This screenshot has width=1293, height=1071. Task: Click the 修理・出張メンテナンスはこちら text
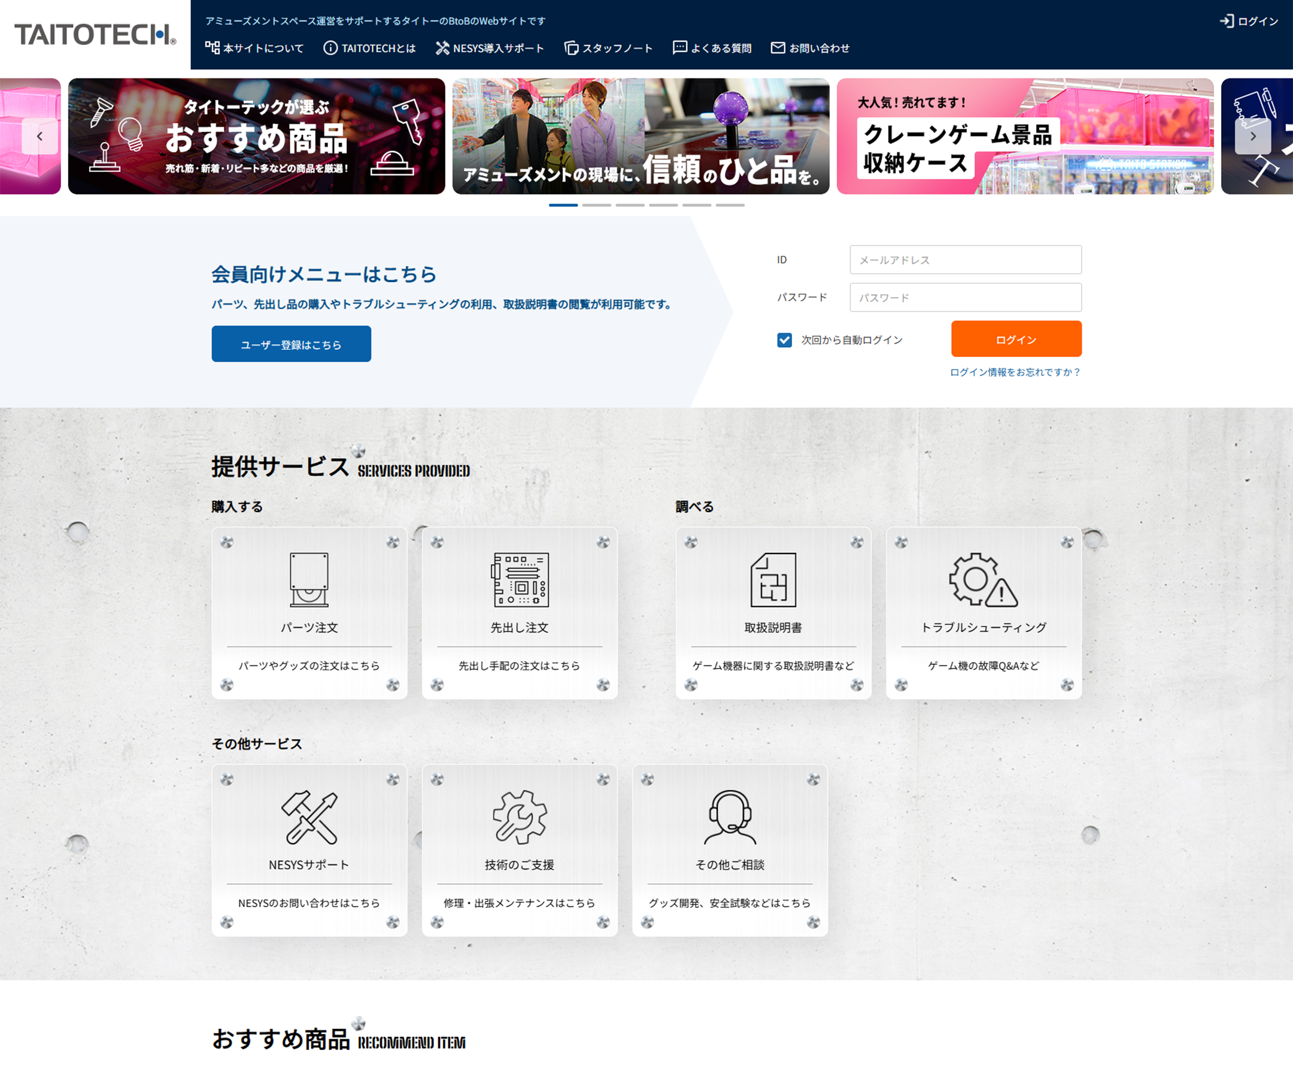[x=520, y=903]
